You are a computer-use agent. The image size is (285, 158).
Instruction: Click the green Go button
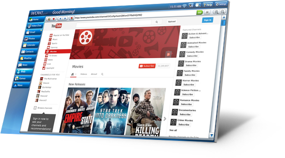[x=200, y=12]
